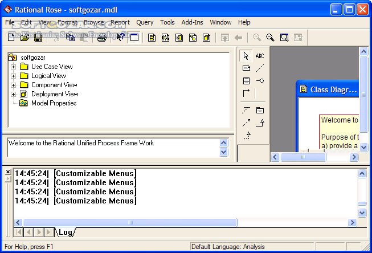Viewport: 372px width, 253px height.
Task: Click the Browse Interaction Diagram icon
Action: 165,38
